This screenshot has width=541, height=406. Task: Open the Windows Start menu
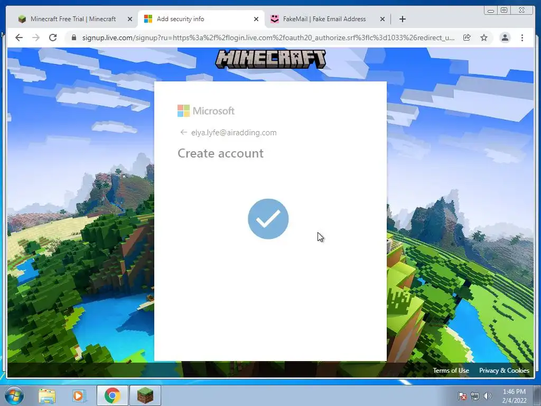pos(14,395)
